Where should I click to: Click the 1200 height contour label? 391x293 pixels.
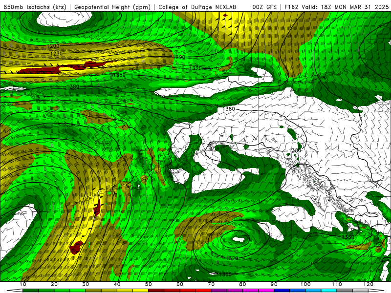point(53,46)
